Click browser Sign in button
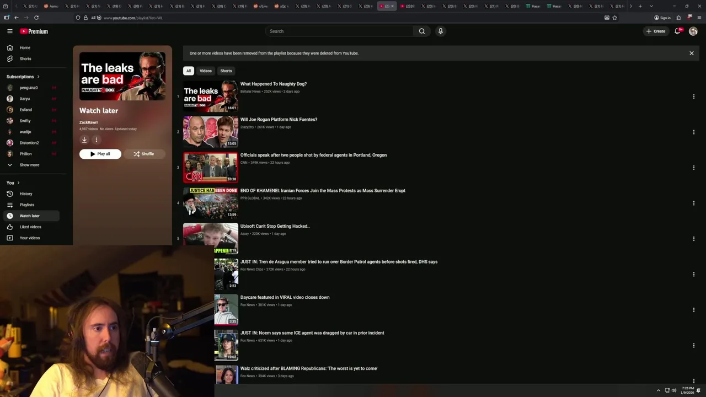This screenshot has width=706, height=397. click(662, 18)
